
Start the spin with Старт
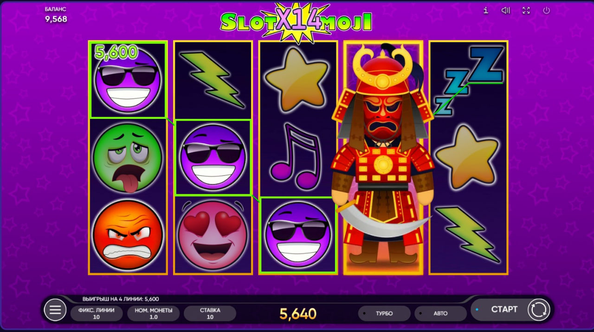(x=504, y=309)
